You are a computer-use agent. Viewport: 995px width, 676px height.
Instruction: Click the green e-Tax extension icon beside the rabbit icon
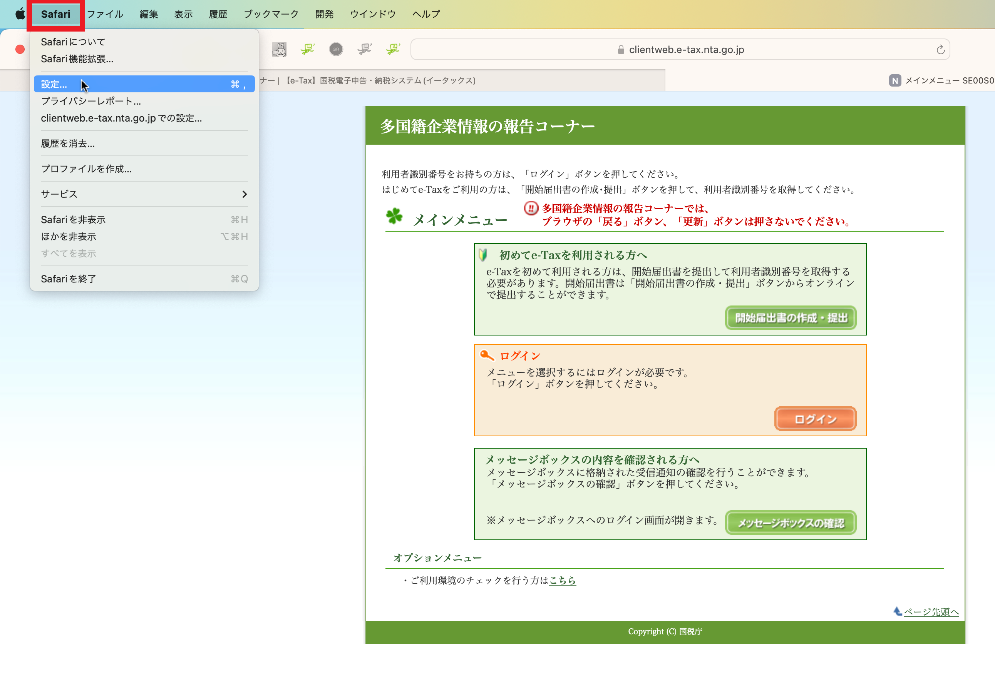[x=307, y=50]
